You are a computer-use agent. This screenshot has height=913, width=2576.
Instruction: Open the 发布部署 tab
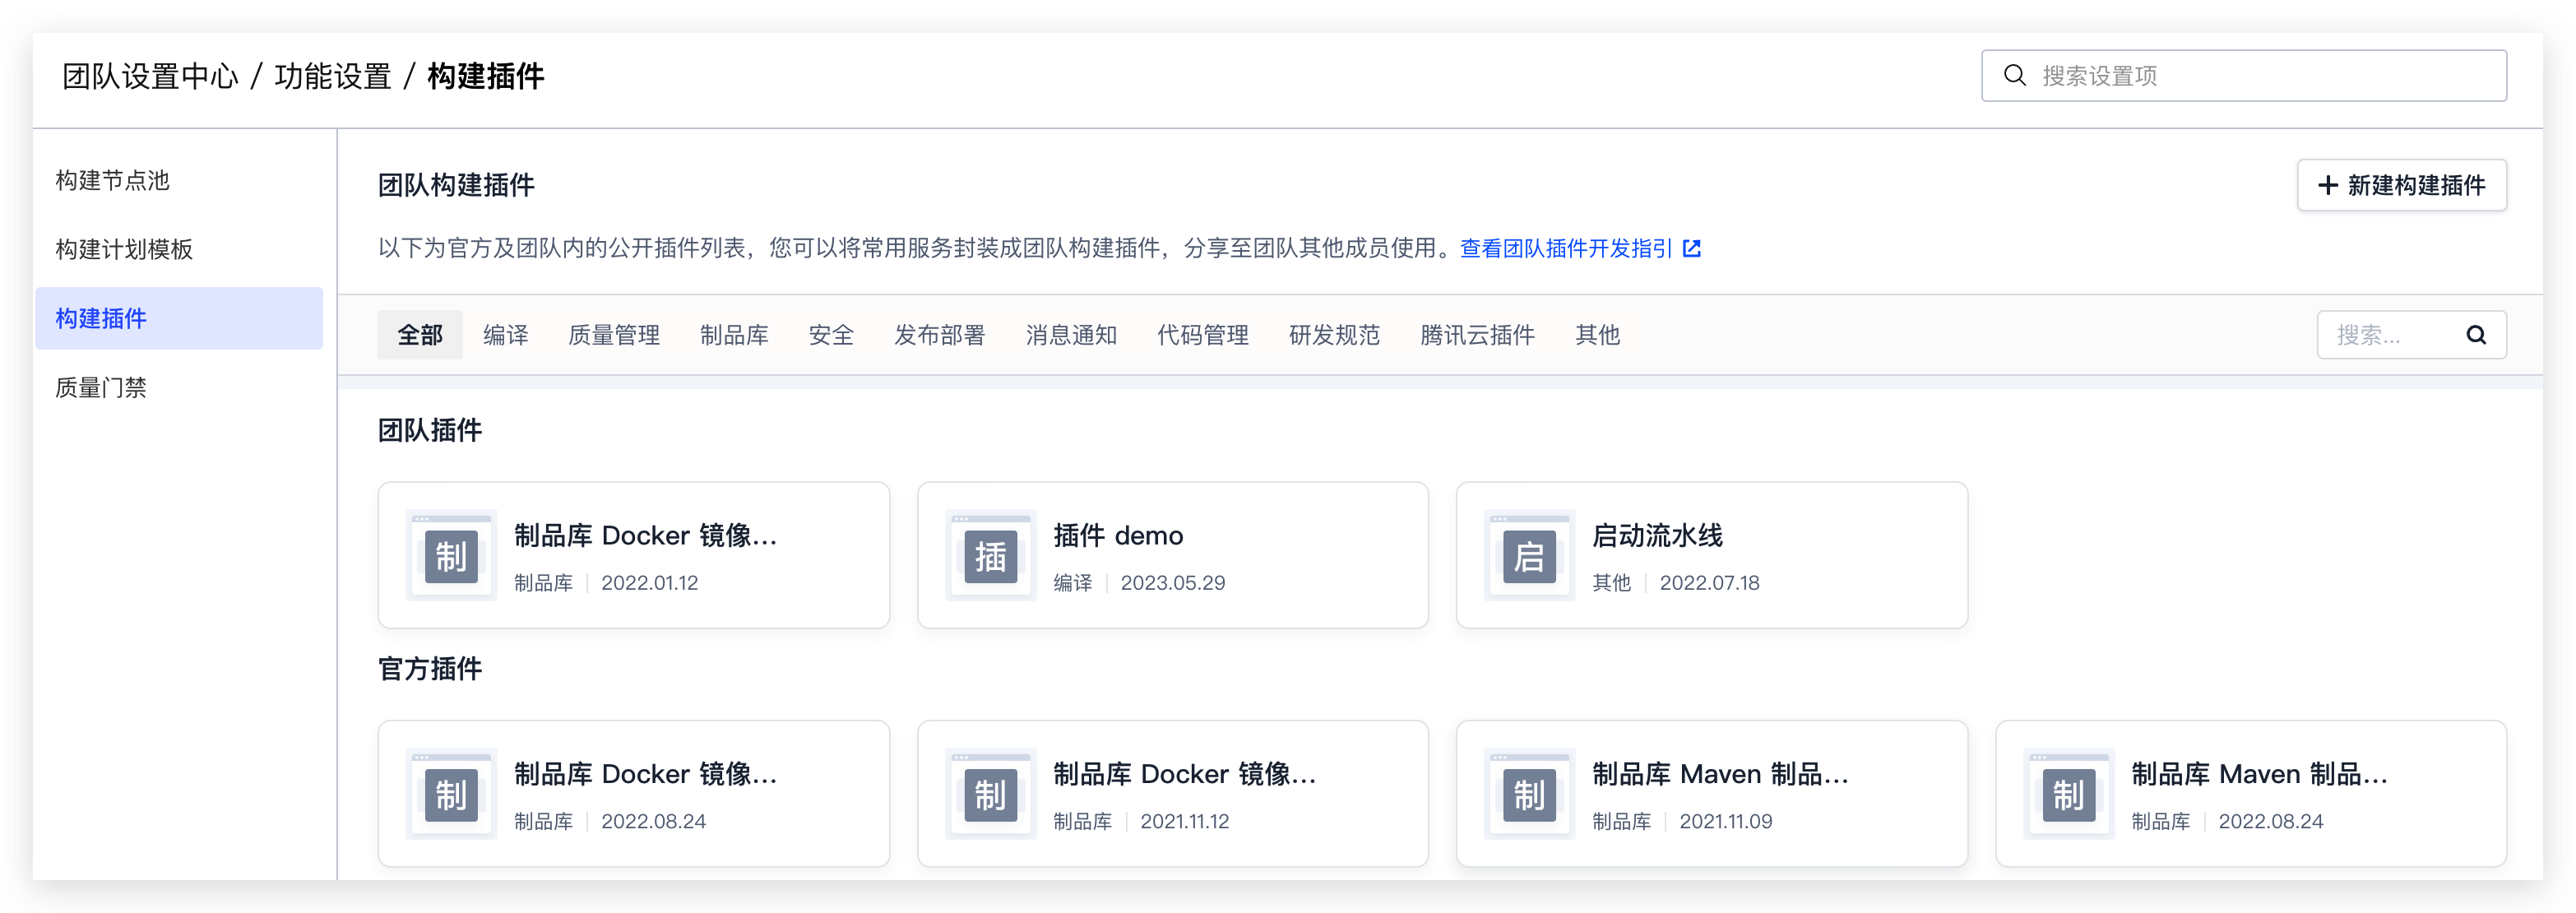tap(939, 335)
